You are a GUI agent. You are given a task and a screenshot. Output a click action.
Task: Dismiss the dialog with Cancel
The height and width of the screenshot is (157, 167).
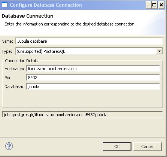[x=148, y=147]
